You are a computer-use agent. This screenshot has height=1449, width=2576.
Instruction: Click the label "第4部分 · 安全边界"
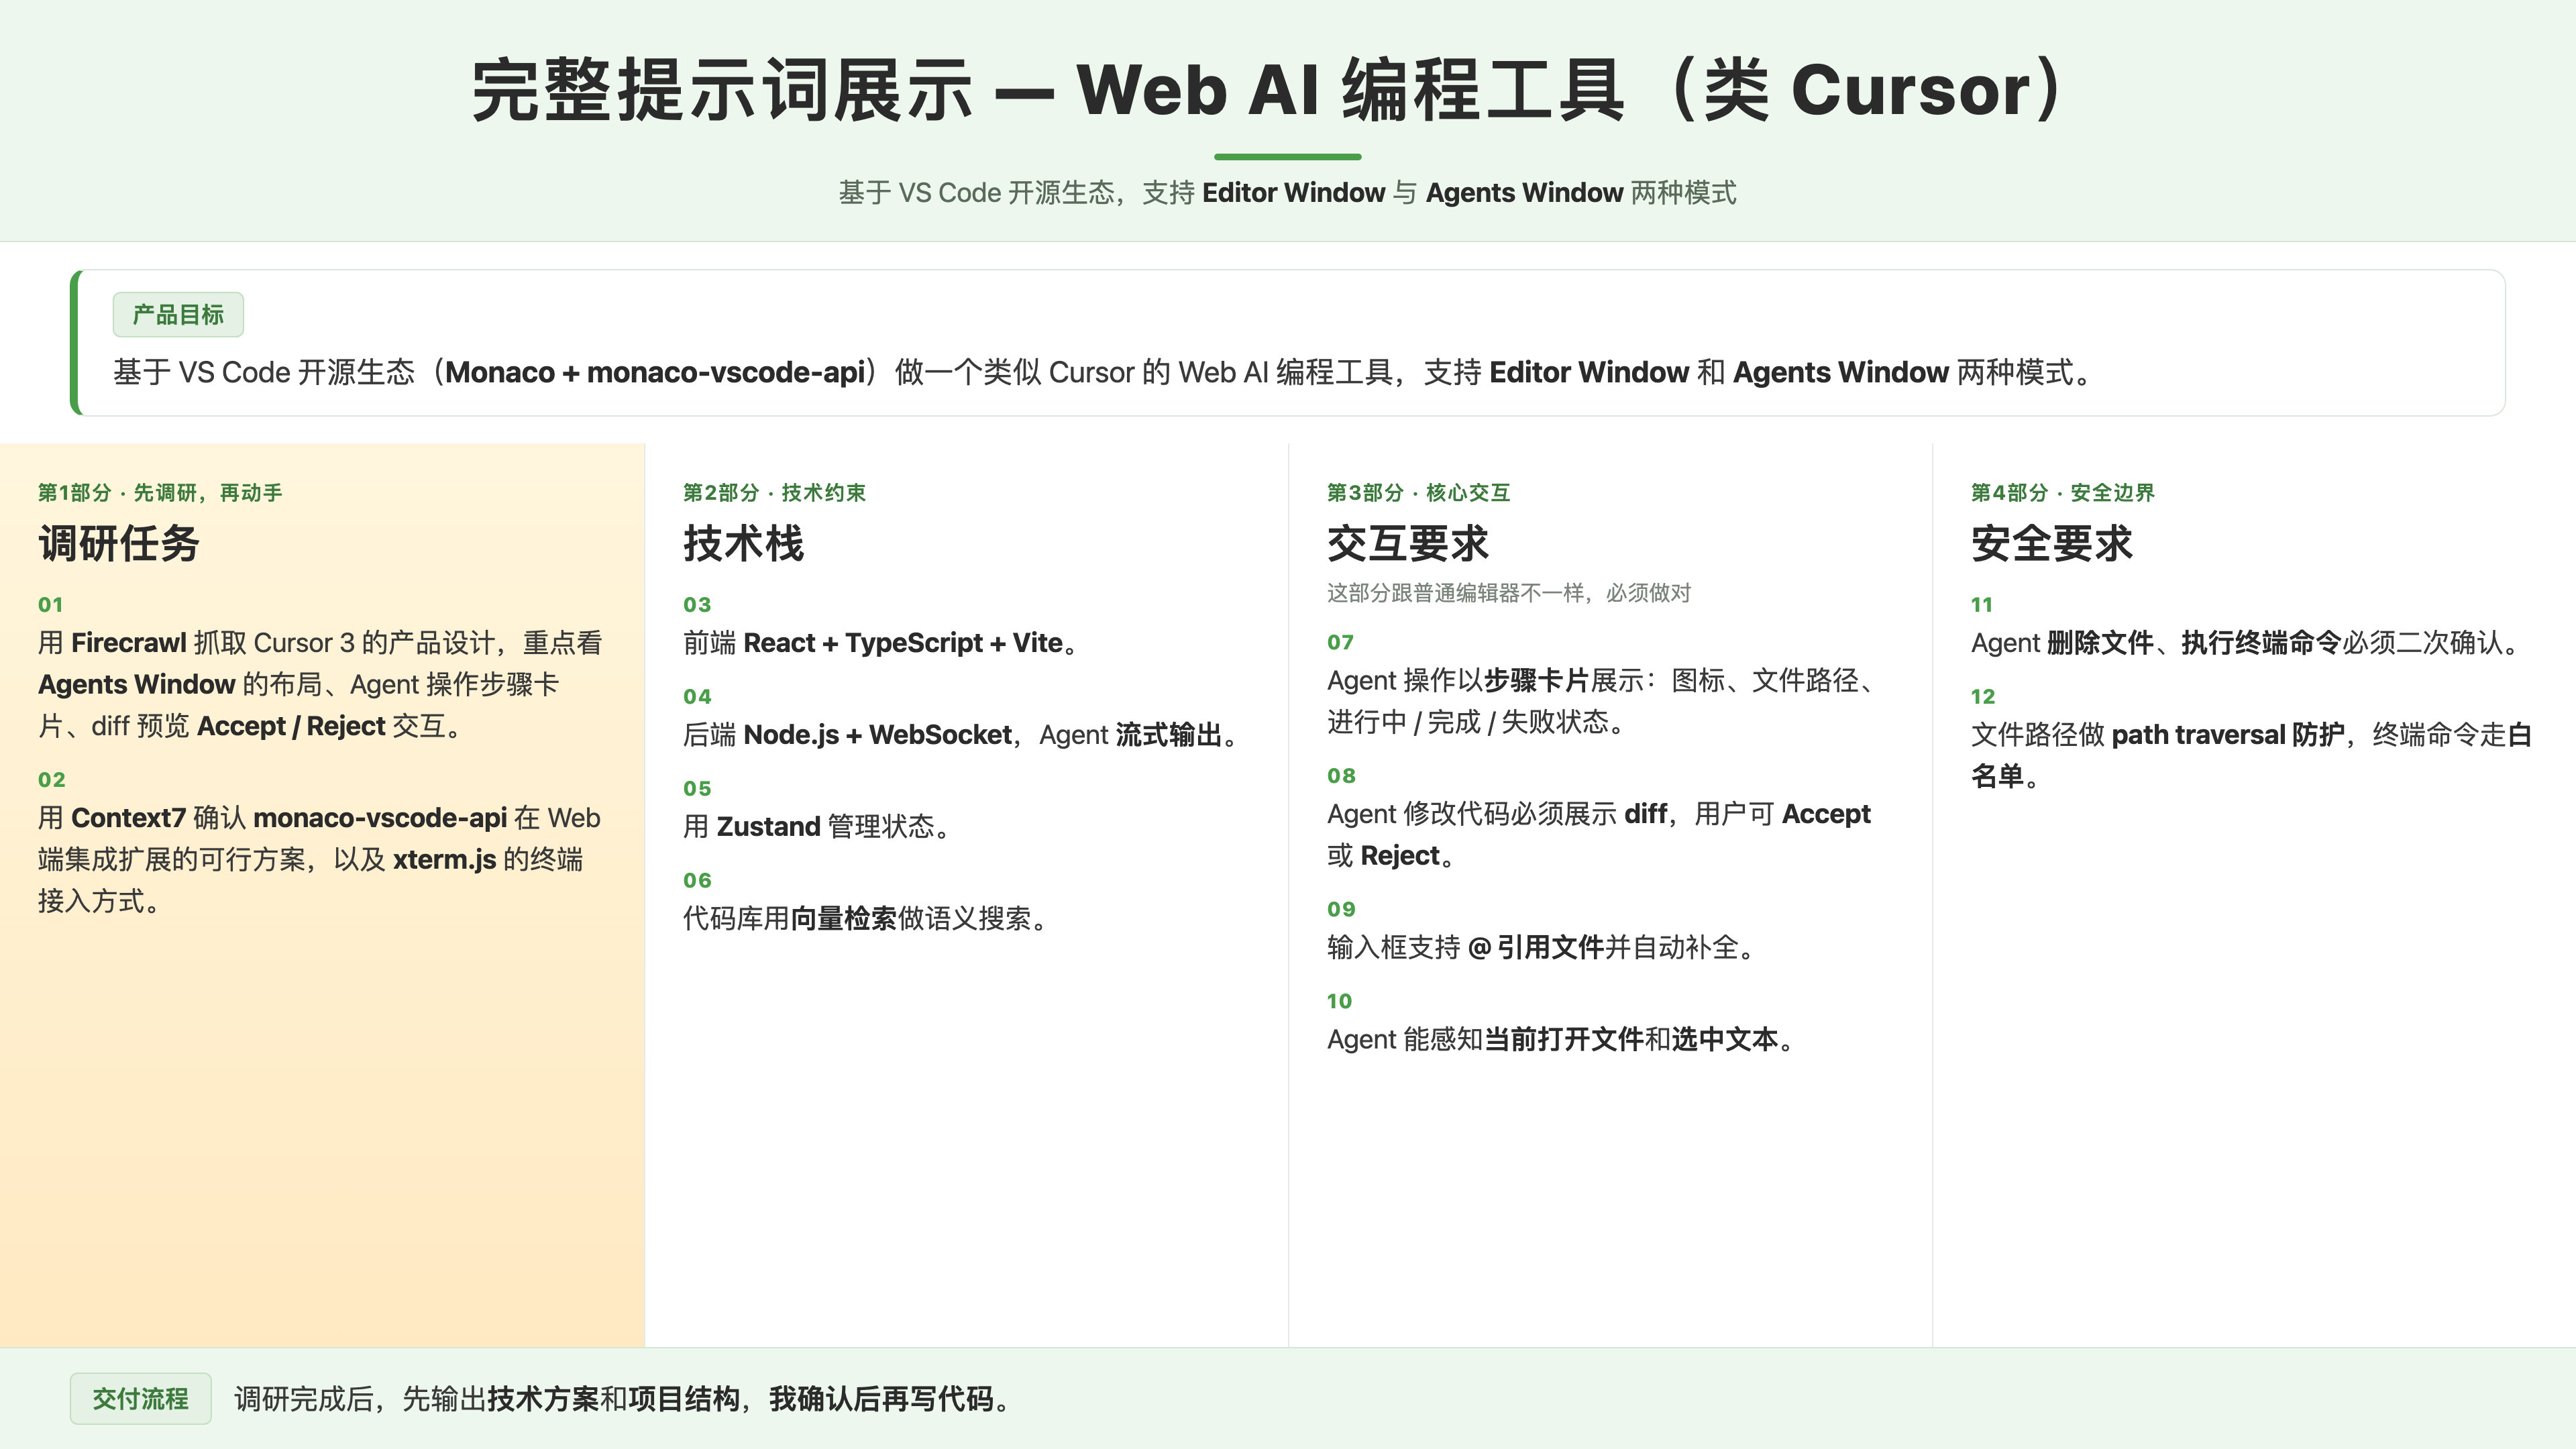point(2062,492)
